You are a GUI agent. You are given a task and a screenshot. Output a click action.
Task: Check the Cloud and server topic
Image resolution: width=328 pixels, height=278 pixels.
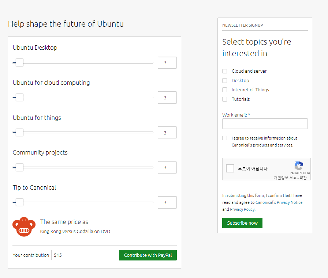225,71
